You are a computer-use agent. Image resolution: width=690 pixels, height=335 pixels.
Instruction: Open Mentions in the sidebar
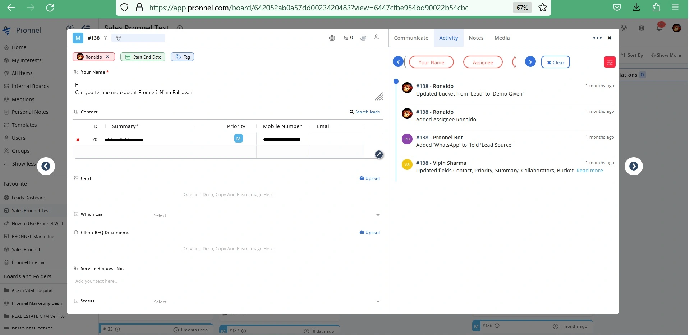(23, 99)
